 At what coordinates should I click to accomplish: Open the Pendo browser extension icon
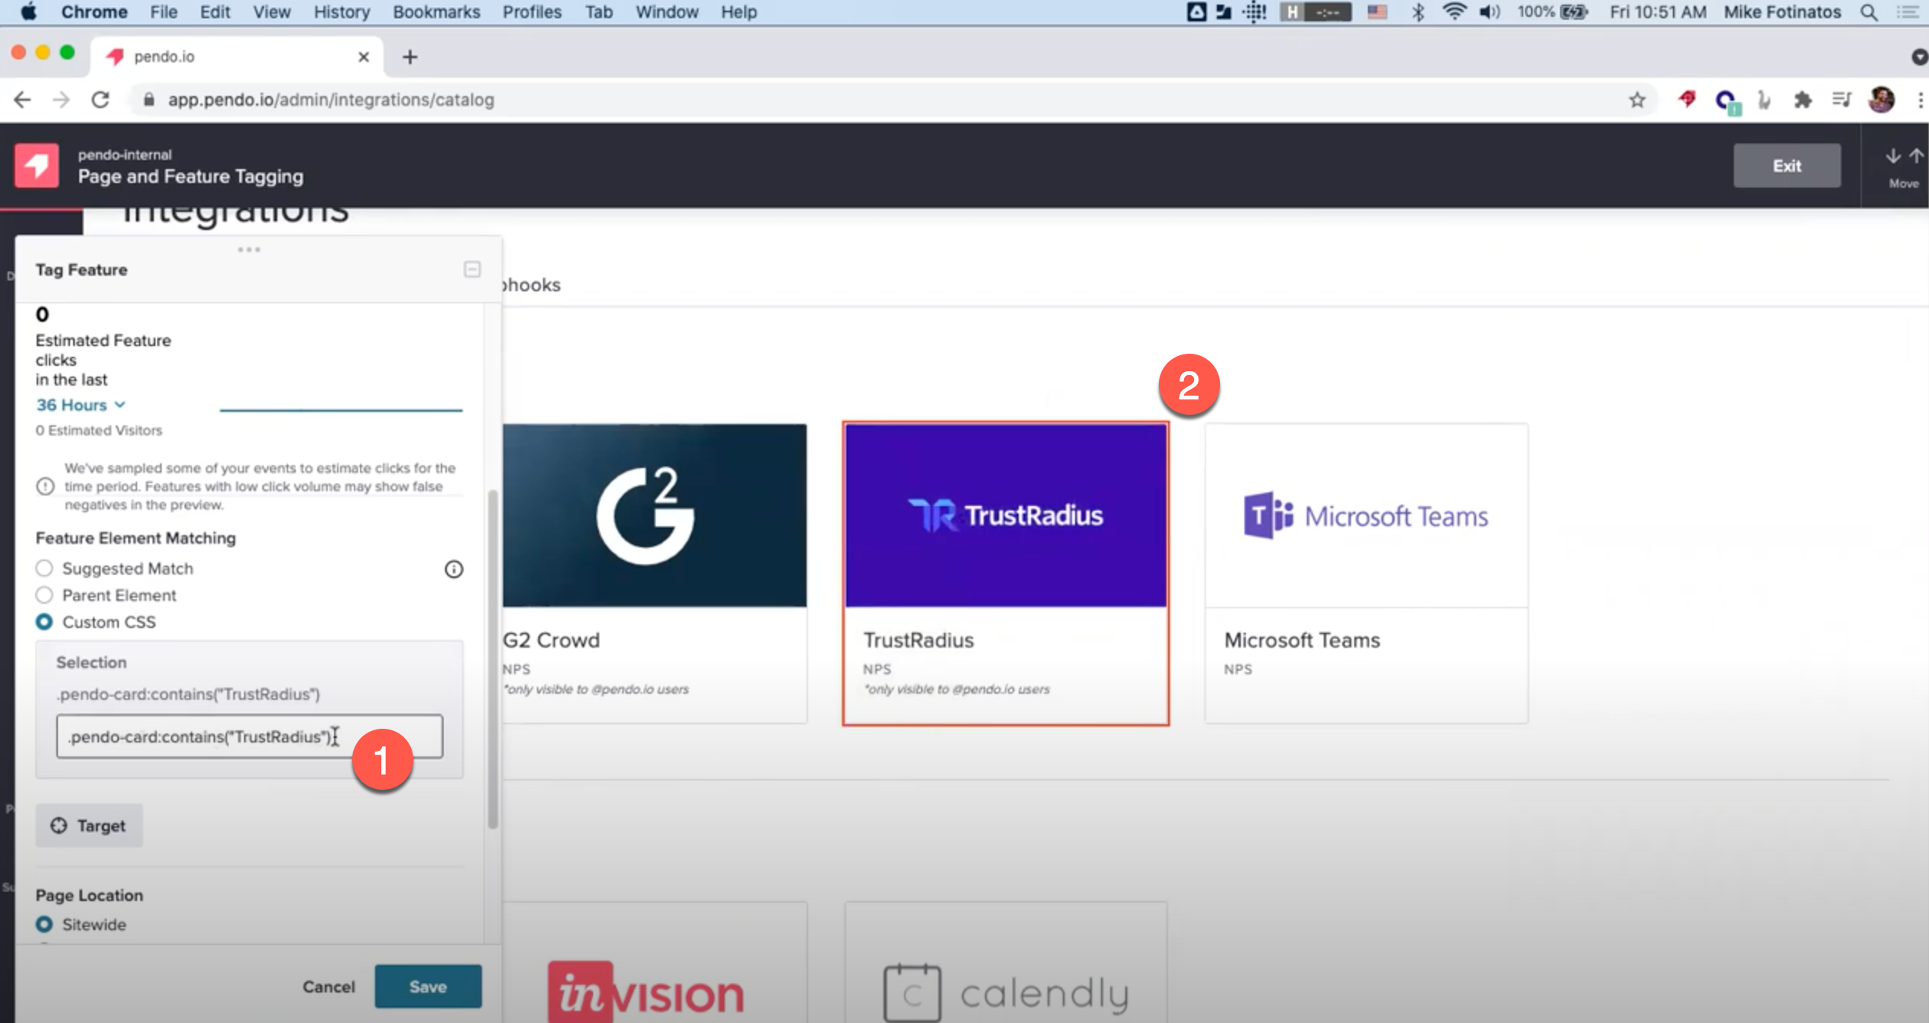[x=1687, y=99]
